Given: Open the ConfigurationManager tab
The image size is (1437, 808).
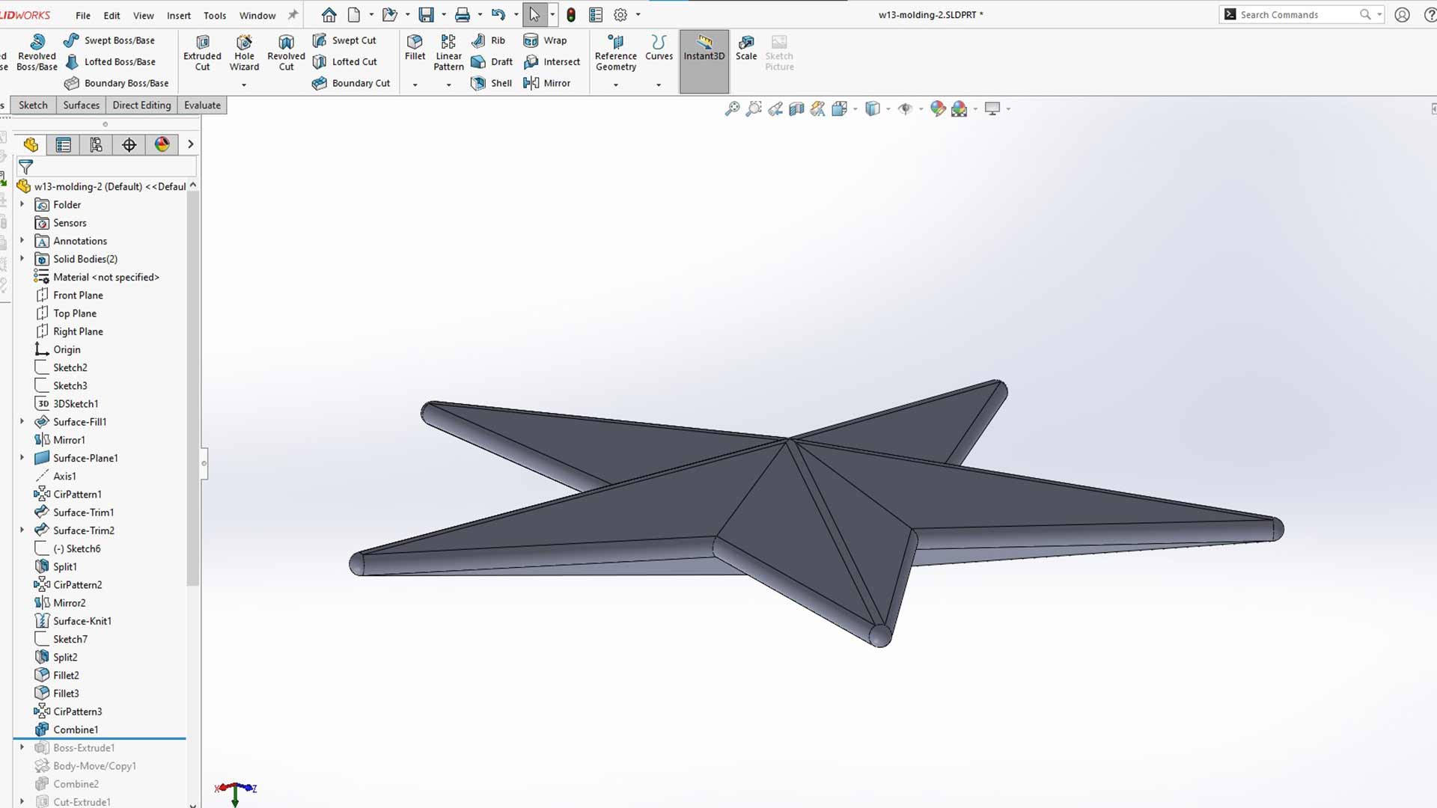Looking at the screenshot, I should [x=96, y=145].
